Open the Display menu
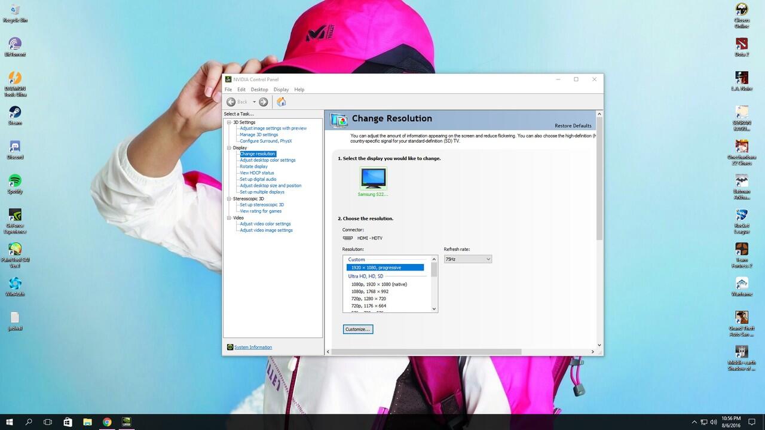The image size is (765, 430). tap(281, 90)
